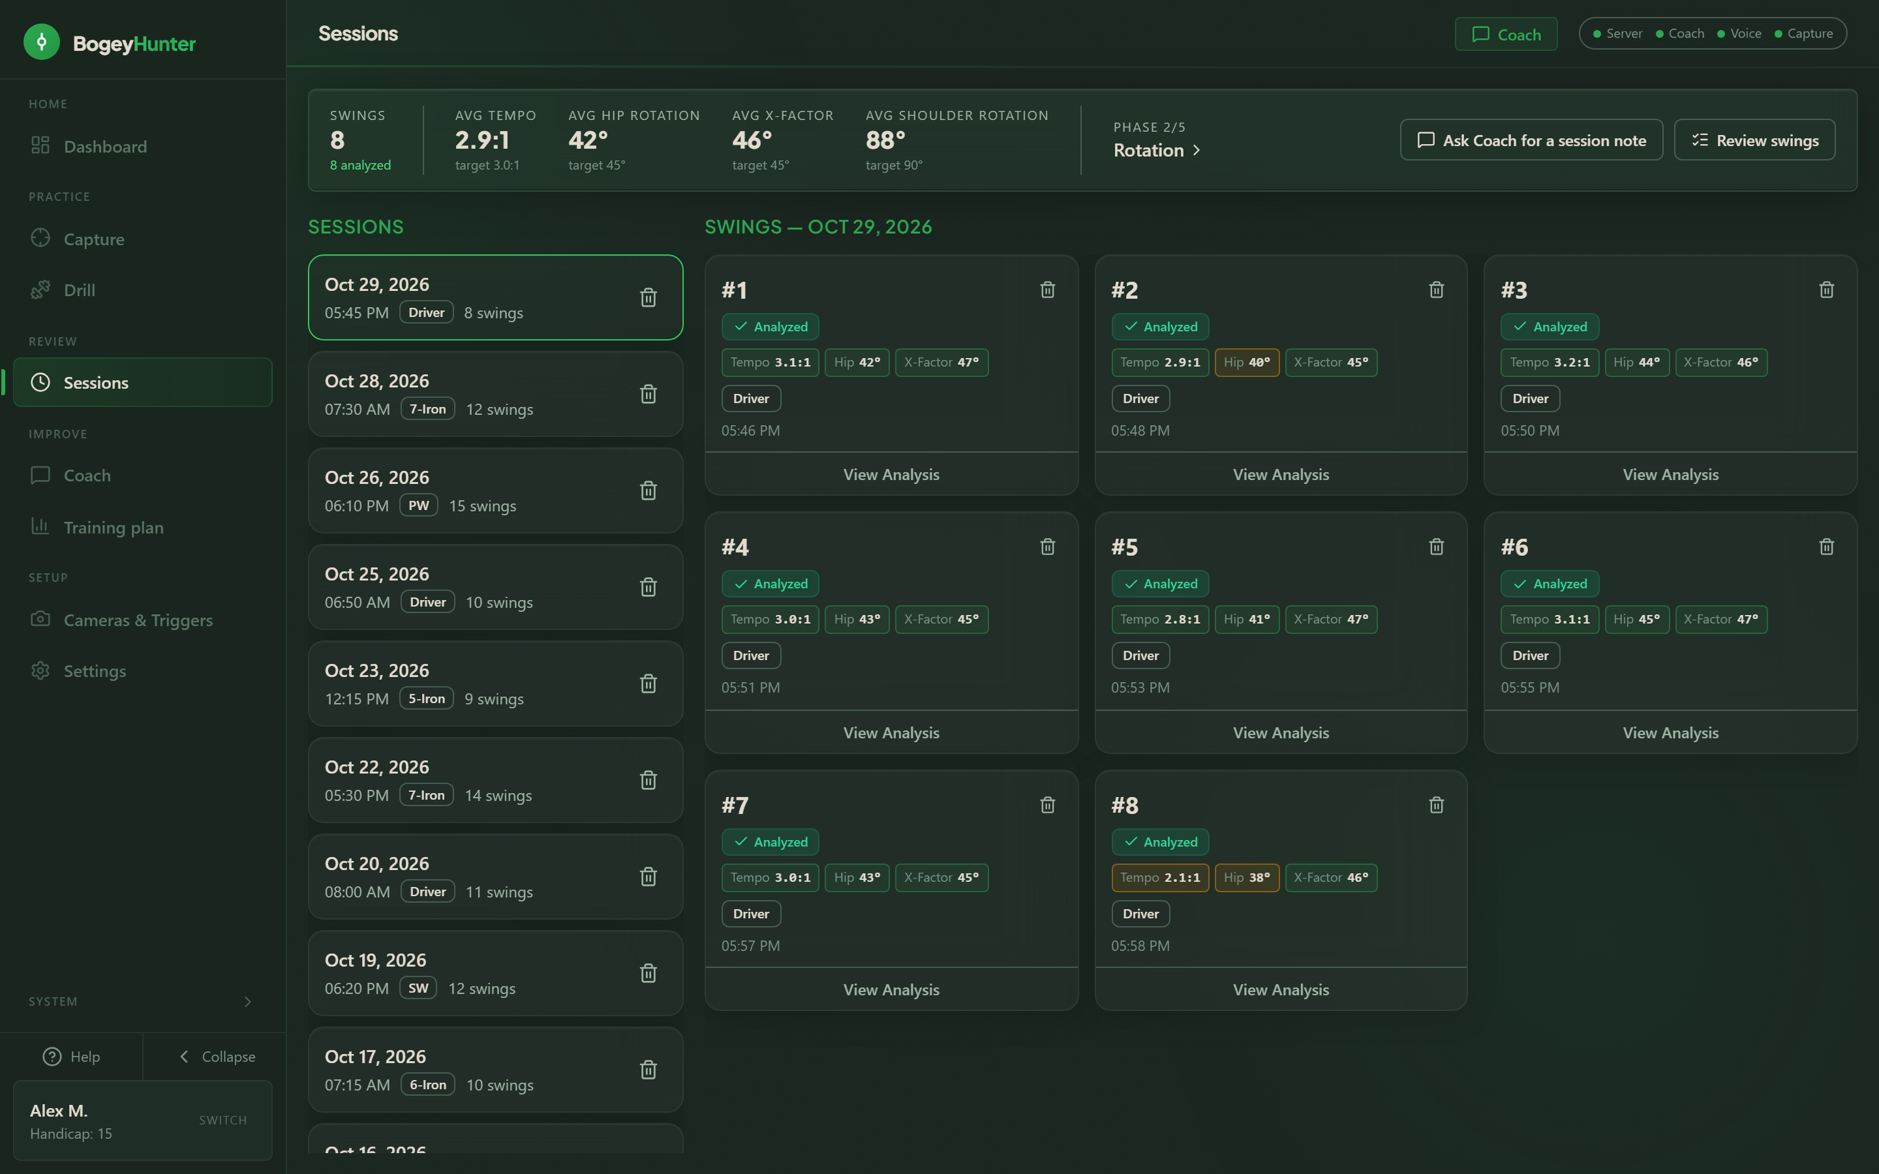
Task: Select Oct 17, 2026 6-Iron session
Action: click(x=495, y=1070)
